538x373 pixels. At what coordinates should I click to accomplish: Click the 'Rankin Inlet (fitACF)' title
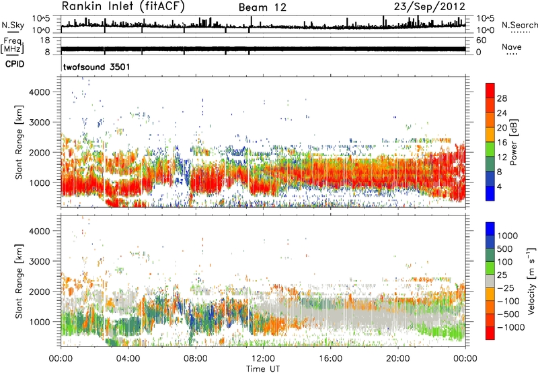click(123, 7)
